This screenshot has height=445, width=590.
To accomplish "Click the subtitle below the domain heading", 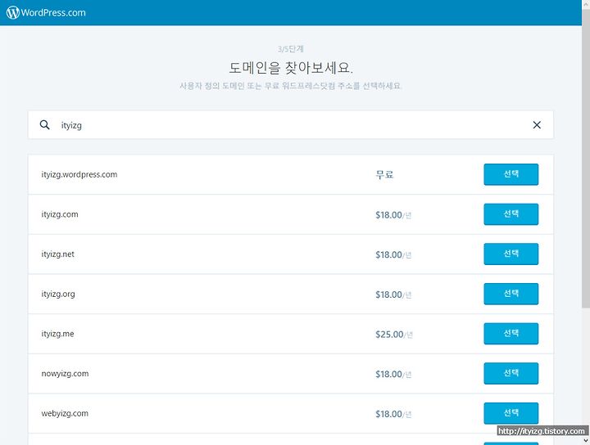I will click(290, 86).
